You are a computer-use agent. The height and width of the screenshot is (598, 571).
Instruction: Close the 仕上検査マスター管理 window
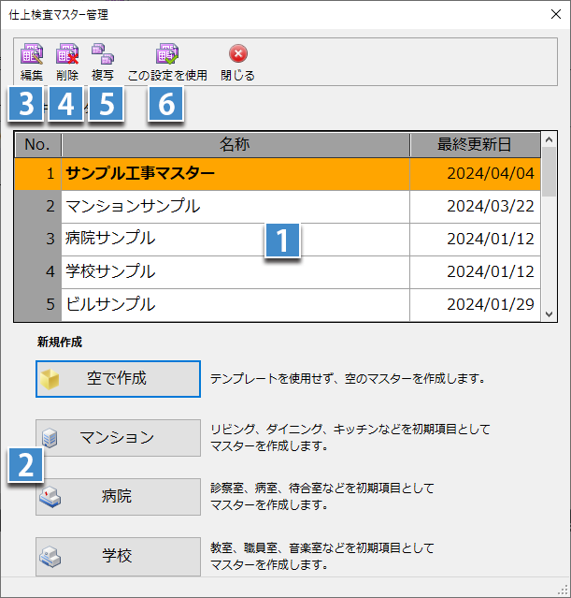point(556,14)
